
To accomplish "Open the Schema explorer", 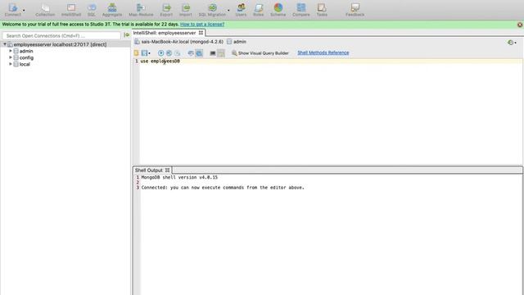I will click(x=278, y=9).
